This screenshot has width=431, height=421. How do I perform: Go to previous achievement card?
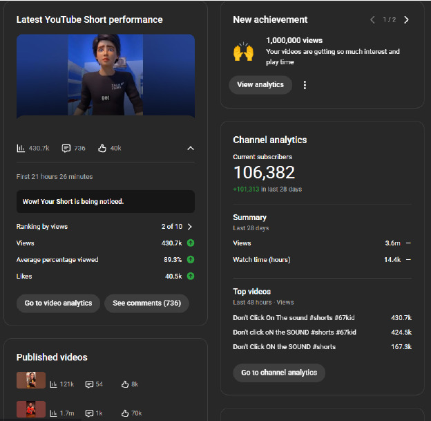(373, 19)
